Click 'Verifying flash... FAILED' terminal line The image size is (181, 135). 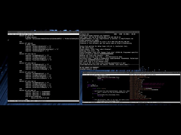pos(109,58)
